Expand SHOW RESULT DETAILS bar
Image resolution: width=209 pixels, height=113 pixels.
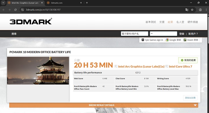(x=104, y=105)
